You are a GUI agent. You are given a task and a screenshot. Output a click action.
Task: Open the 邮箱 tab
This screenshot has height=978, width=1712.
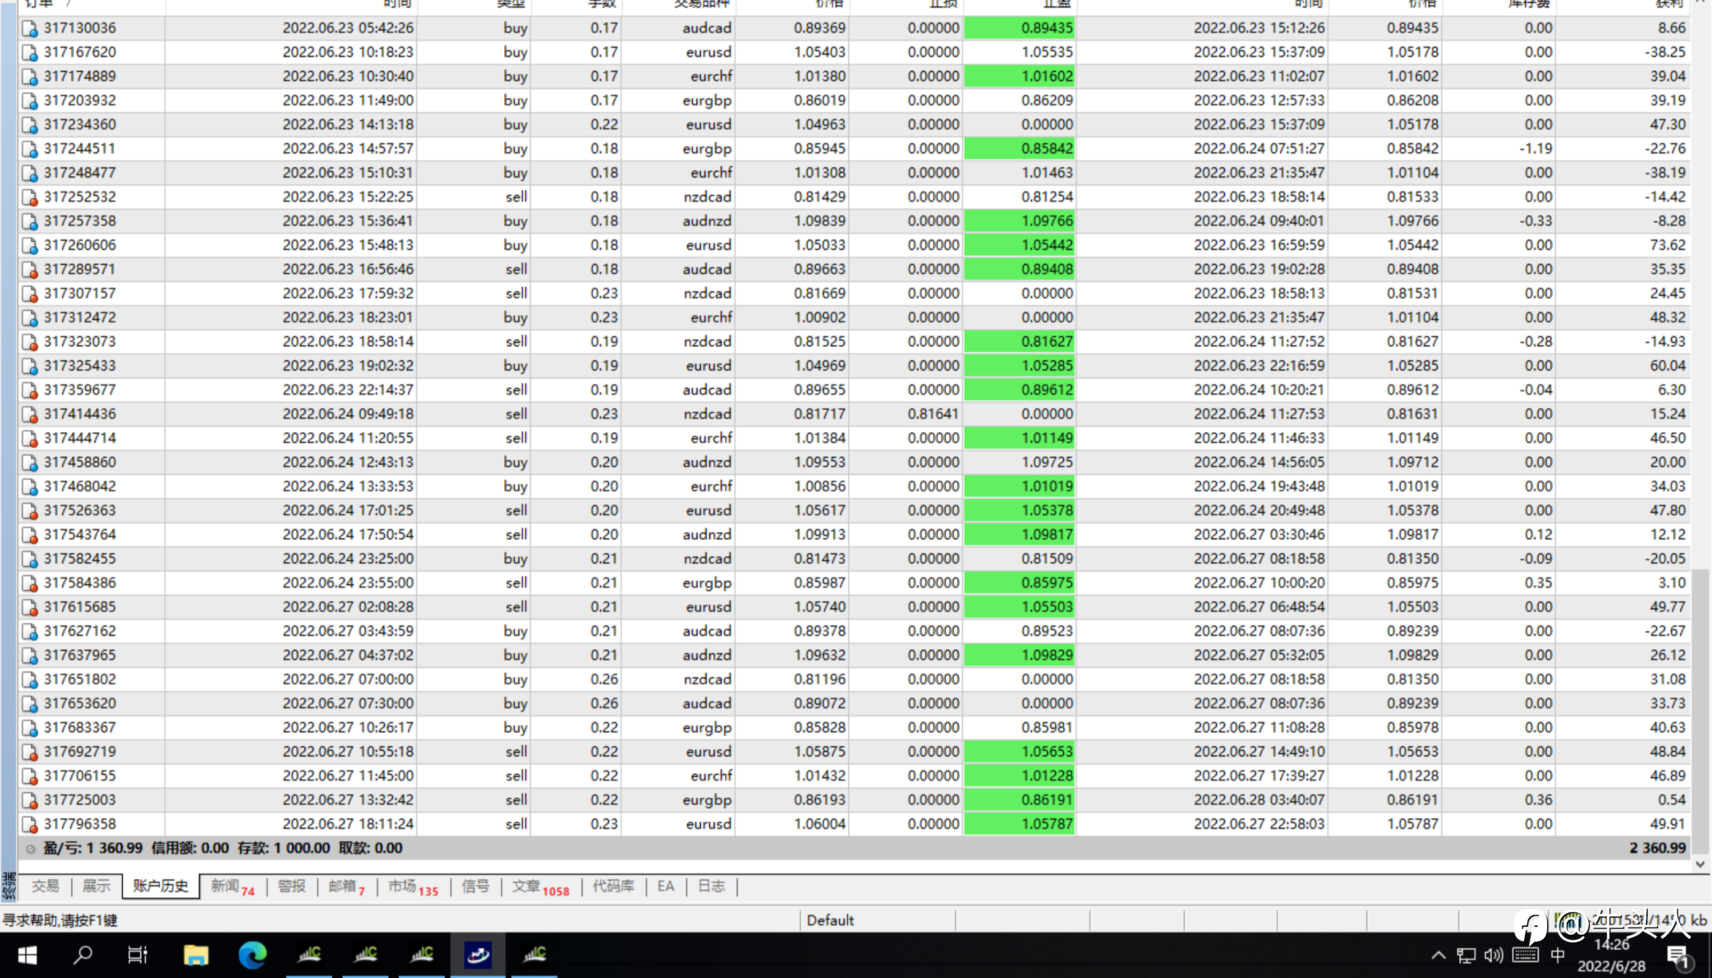click(347, 887)
